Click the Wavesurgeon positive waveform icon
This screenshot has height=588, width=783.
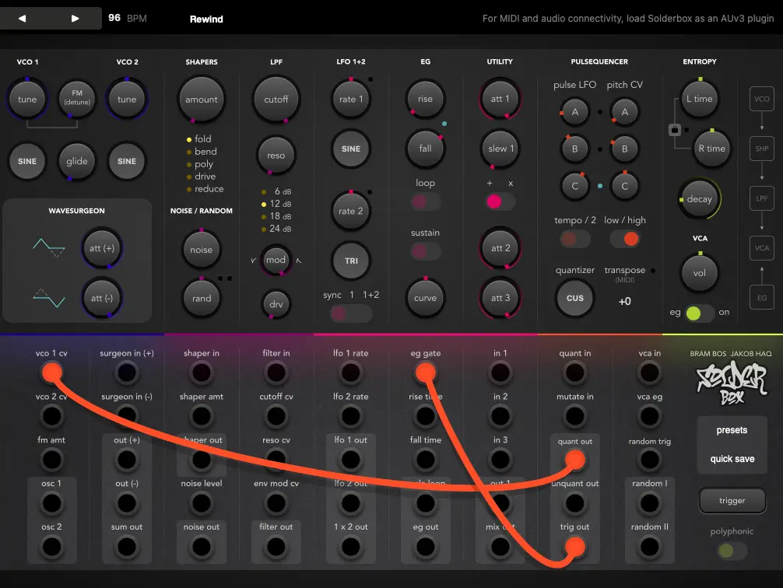point(49,247)
